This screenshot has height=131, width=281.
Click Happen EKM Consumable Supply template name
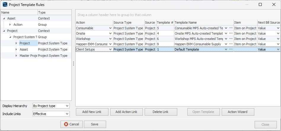pyautogui.click(x=198, y=44)
